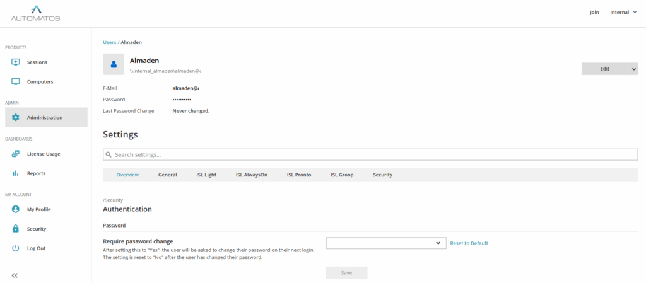Switch to the ISL Pronto tab
This screenshot has height=283, width=646.
(x=299, y=175)
